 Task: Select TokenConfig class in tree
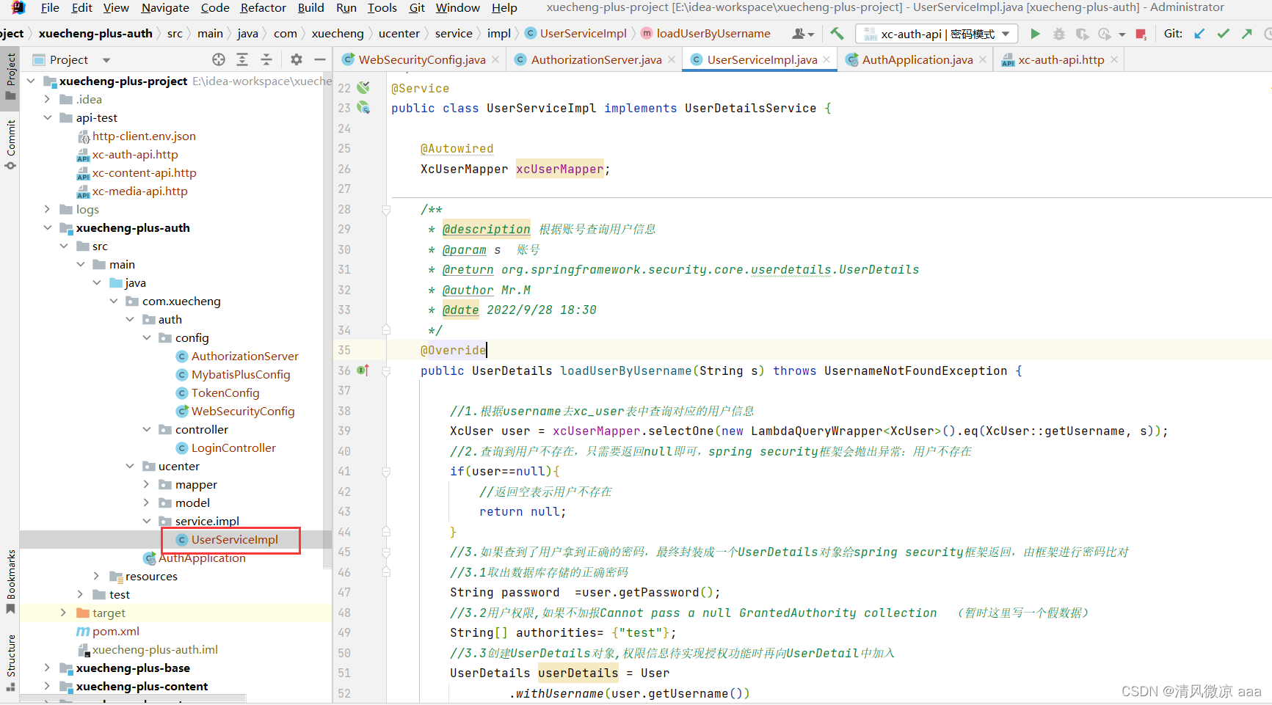click(225, 392)
